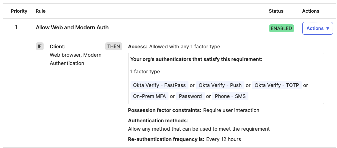The image size is (337, 148).
Task: Click the THEN condition badge
Action: pyautogui.click(x=114, y=46)
